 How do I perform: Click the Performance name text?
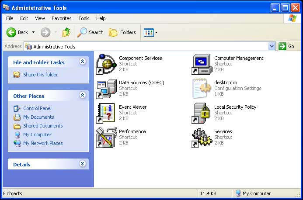(x=132, y=131)
